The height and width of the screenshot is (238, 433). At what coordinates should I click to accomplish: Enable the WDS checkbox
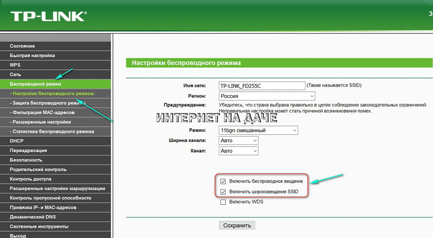point(223,202)
